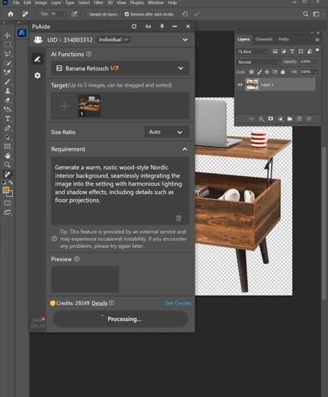Open Photoshop search icon
Viewport: 328px width, 397px height.
(x=305, y=14)
